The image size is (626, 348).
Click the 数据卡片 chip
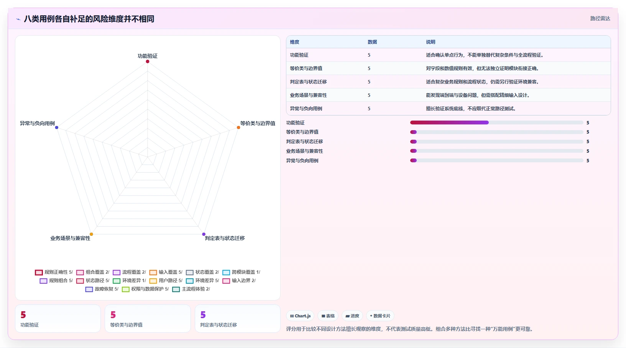pos(380,316)
